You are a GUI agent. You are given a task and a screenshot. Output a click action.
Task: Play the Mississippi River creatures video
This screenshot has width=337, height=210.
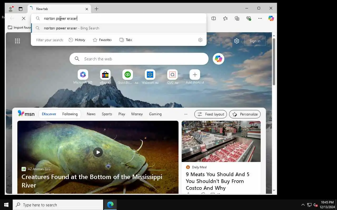pos(98,152)
